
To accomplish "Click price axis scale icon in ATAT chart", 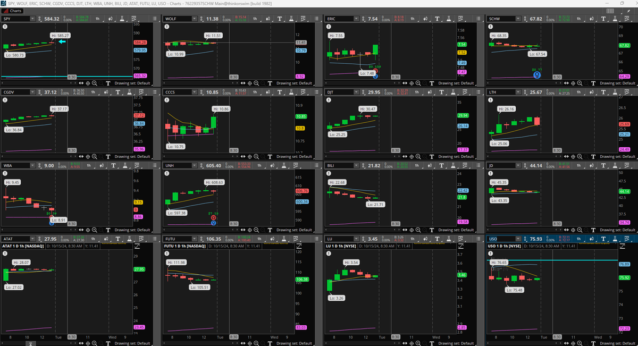I will pyautogui.click(x=137, y=246).
